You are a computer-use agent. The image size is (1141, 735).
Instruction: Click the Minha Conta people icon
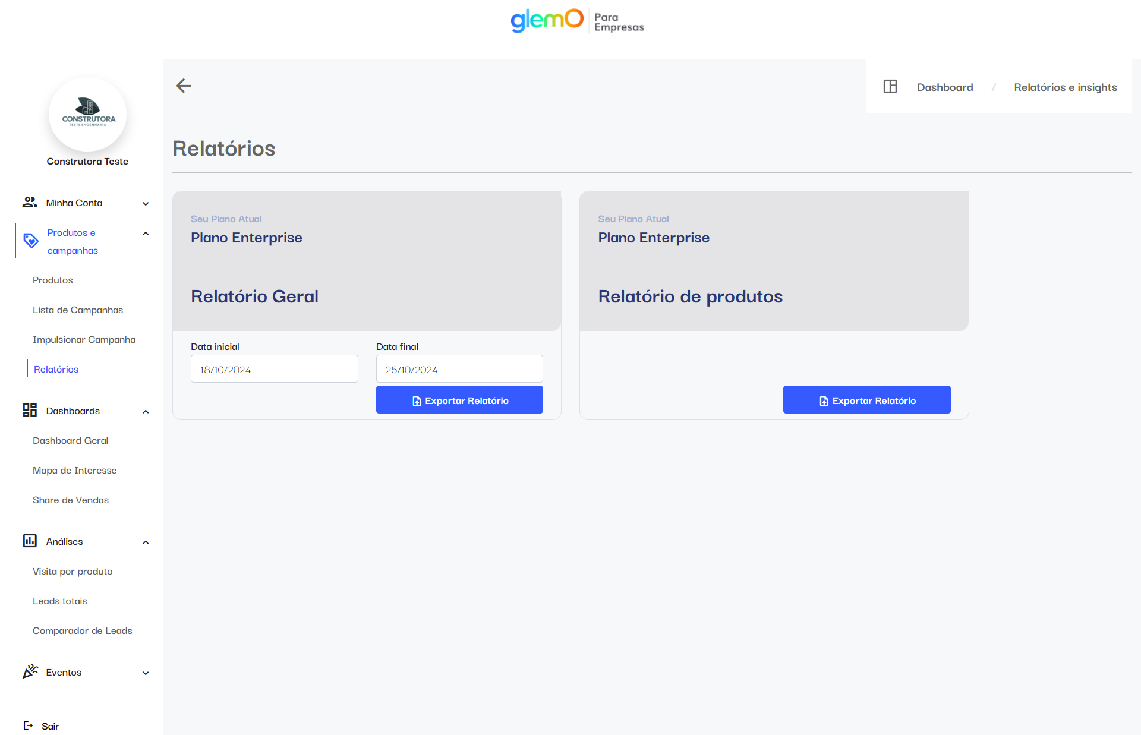pos(30,203)
